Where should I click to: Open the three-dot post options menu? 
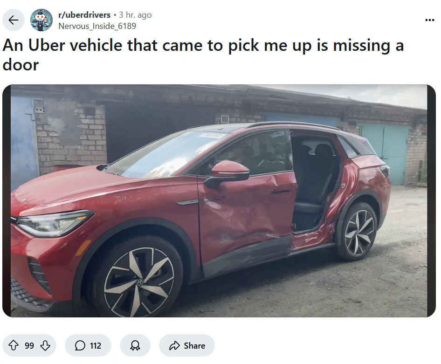point(429,20)
